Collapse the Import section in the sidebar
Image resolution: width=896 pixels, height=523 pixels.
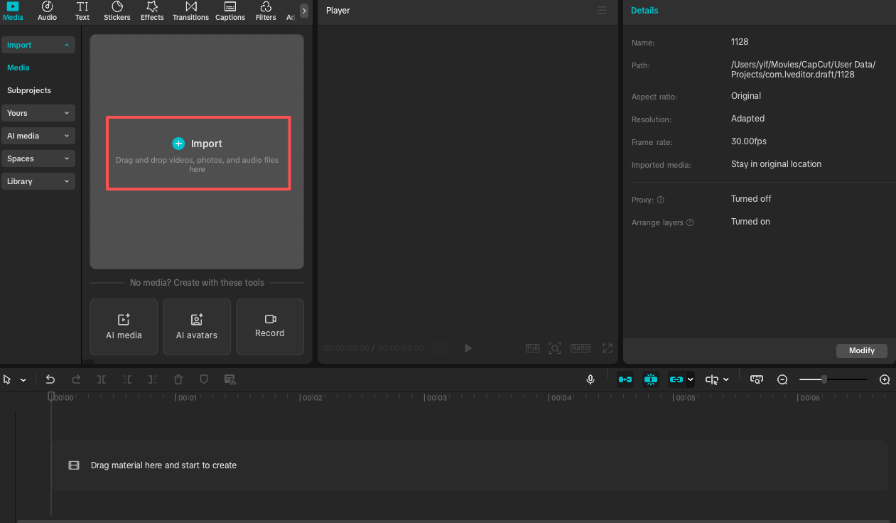point(66,44)
